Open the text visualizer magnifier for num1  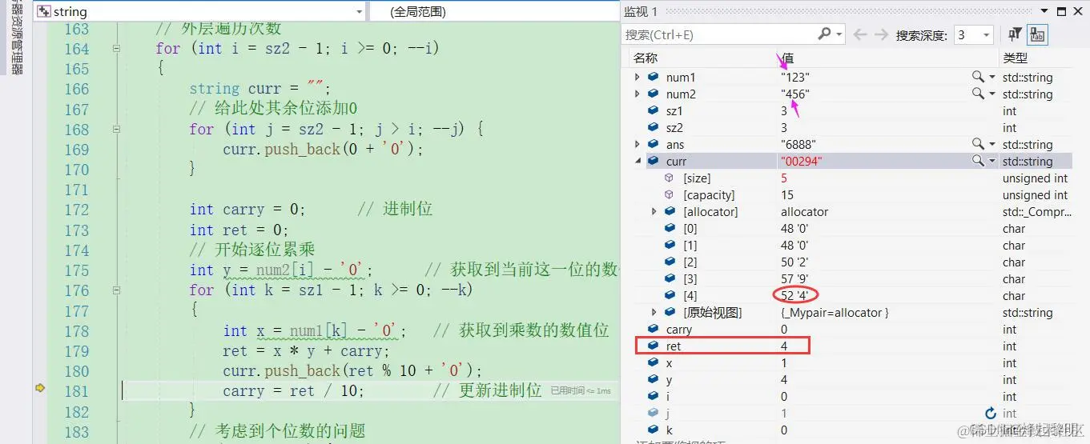coord(978,77)
